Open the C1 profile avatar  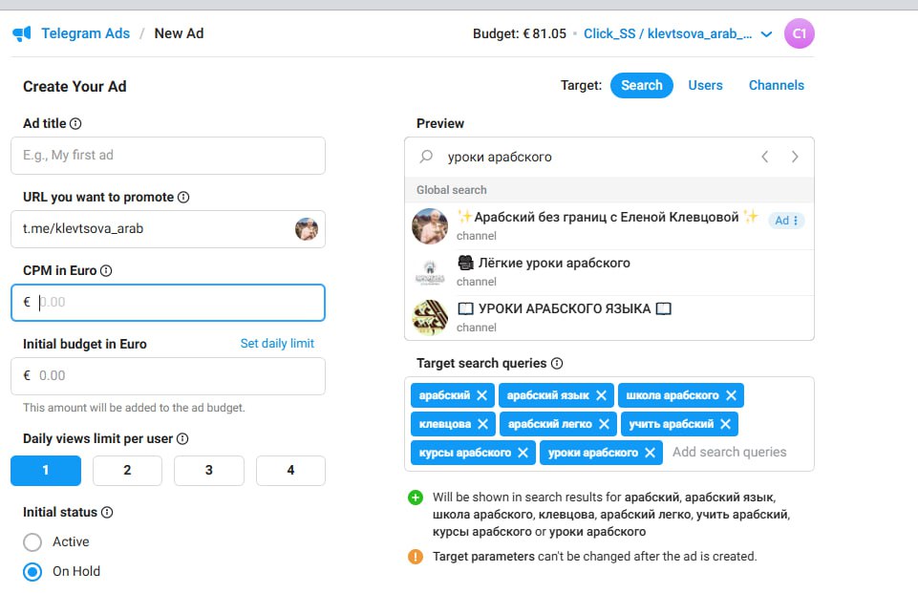click(800, 33)
